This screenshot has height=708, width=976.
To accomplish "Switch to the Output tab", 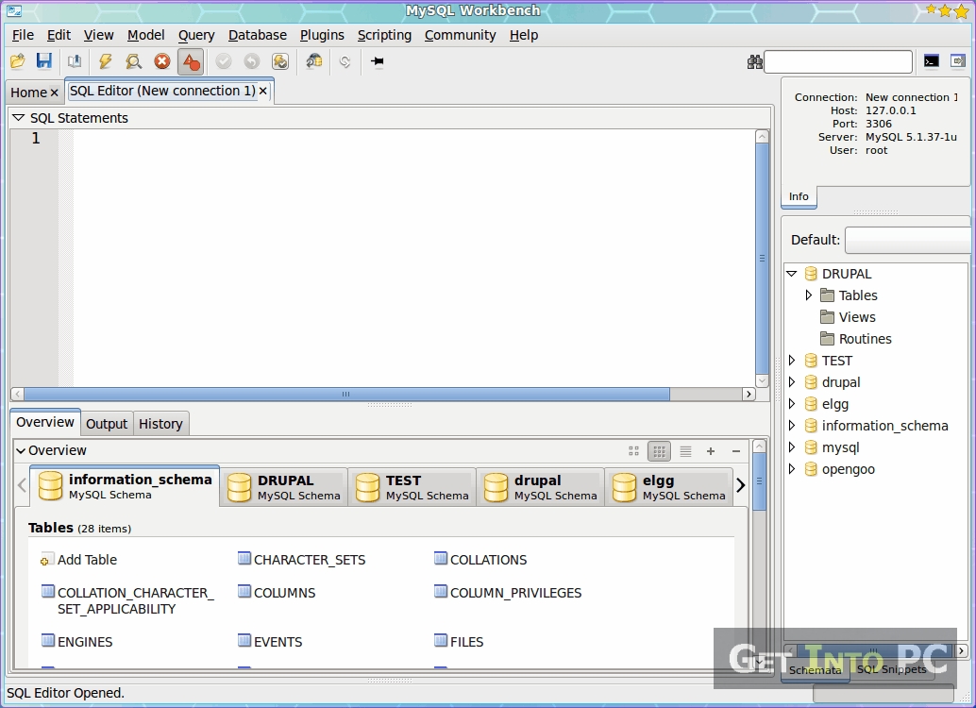I will [x=107, y=424].
